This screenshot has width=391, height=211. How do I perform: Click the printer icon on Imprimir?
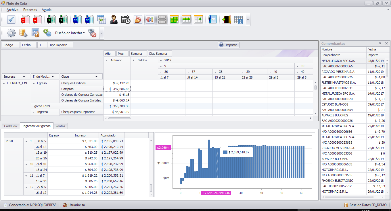(221, 45)
